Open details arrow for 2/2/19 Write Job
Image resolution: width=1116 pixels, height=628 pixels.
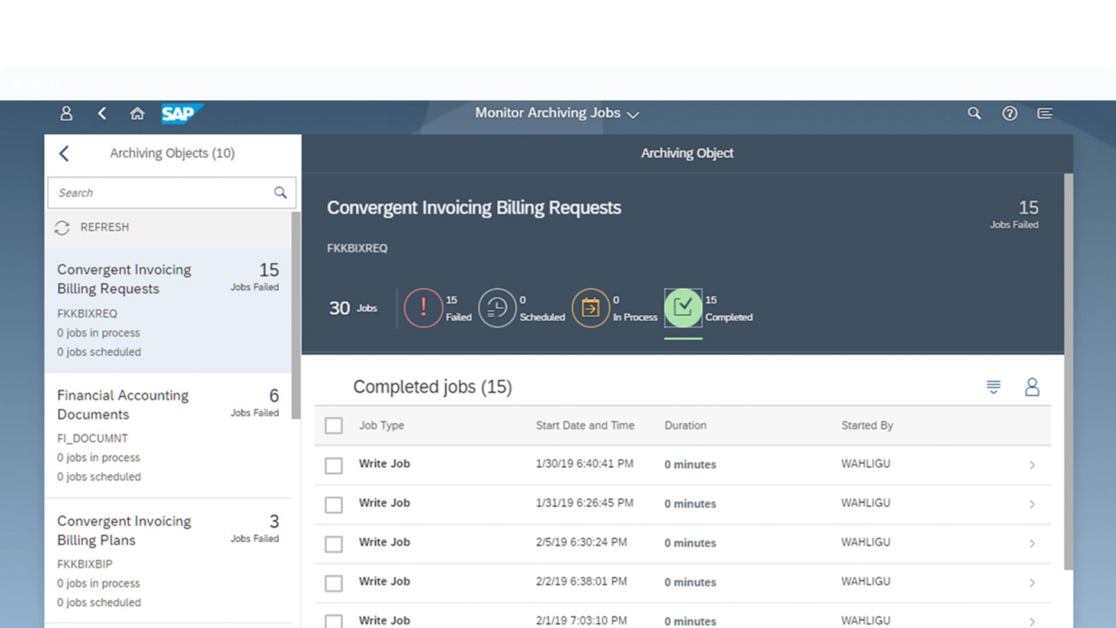(x=1031, y=582)
